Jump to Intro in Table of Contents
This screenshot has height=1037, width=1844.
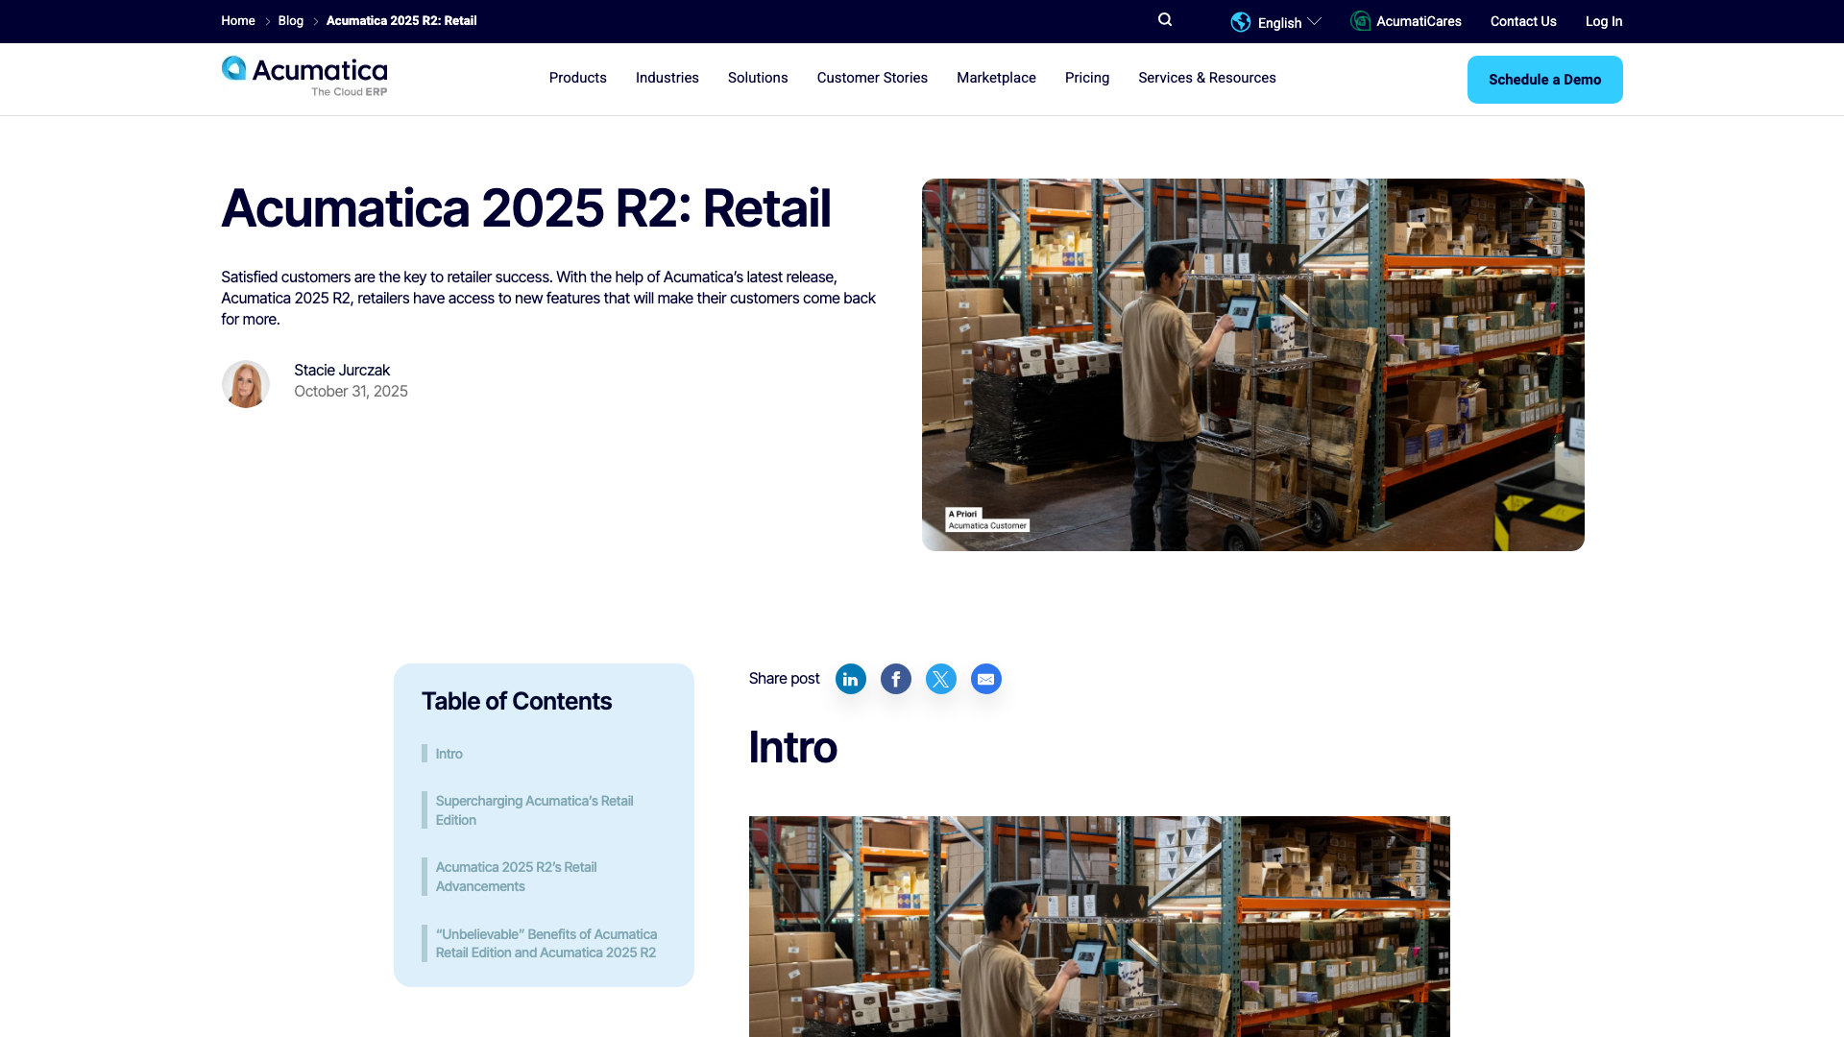[449, 754]
